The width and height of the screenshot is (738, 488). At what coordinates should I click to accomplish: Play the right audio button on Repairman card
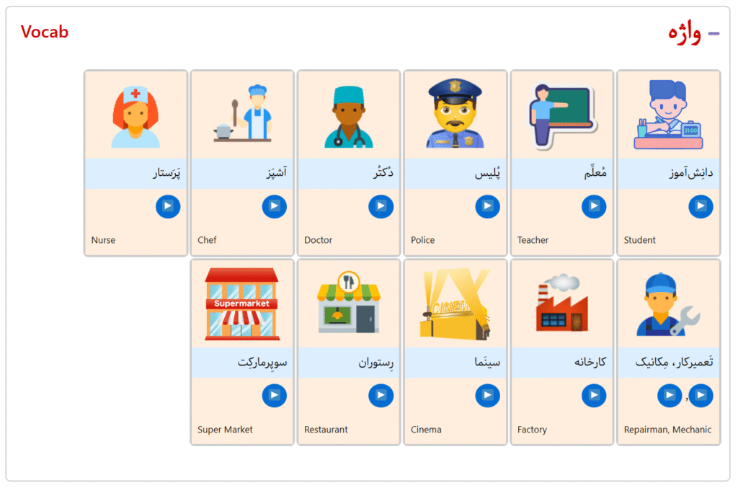coord(701,396)
